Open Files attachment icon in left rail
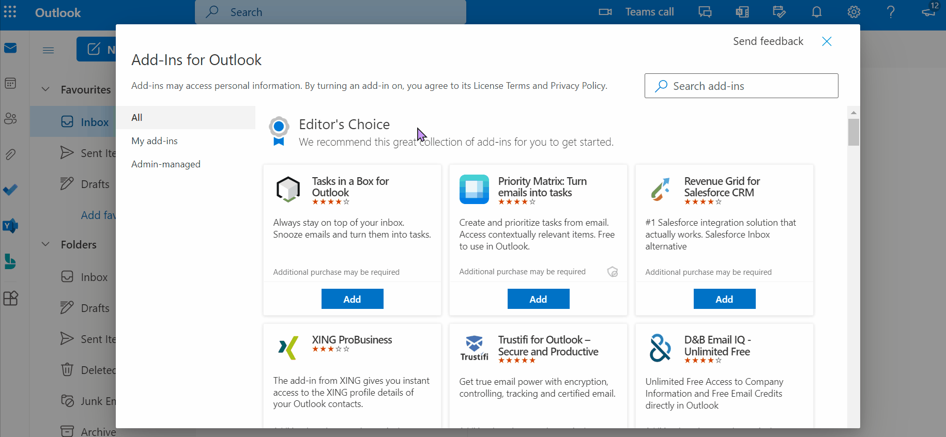The height and width of the screenshot is (437, 946). coord(10,154)
